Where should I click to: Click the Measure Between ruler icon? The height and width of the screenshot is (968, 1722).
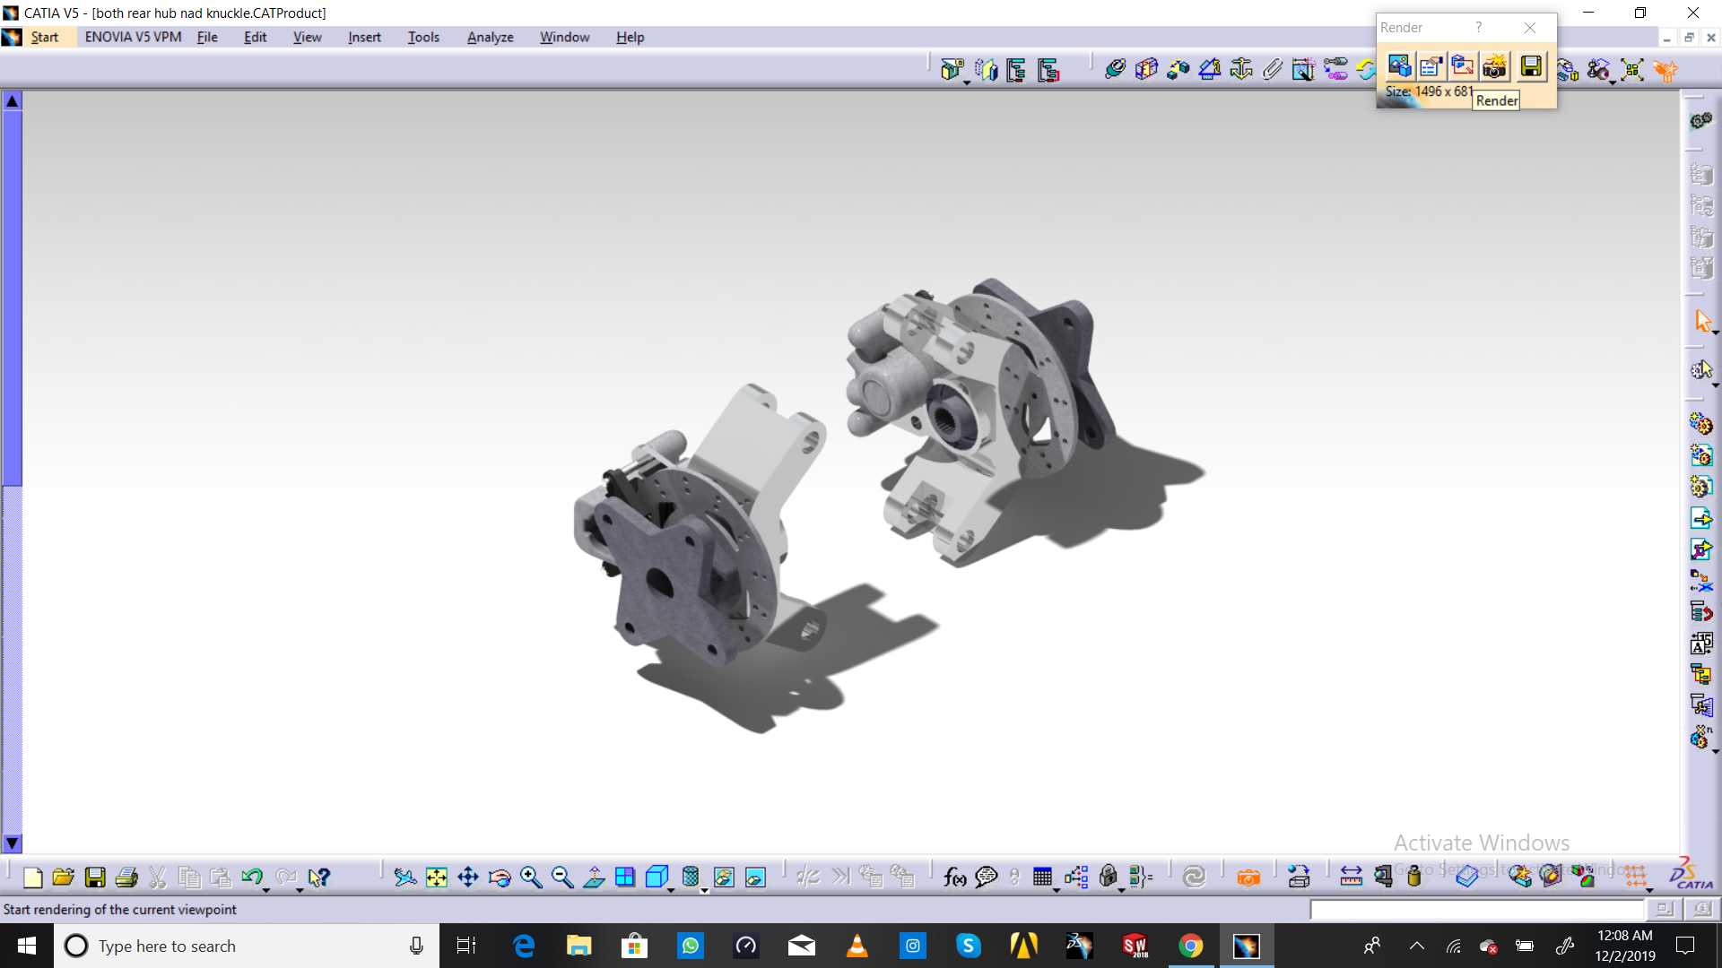(1351, 877)
